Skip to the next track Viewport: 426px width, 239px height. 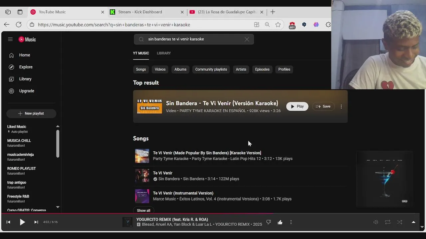tap(36, 222)
